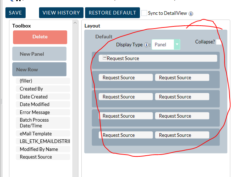Pick the Date Created toolbox field
Image resolution: width=235 pixels, height=177 pixels.
tap(43, 97)
